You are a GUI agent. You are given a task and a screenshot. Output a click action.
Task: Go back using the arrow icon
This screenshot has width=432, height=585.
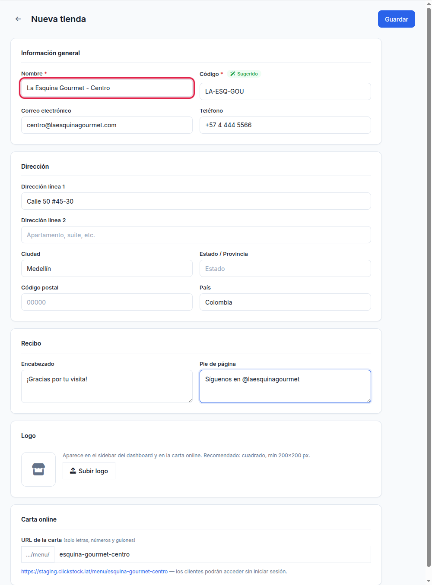[18, 19]
